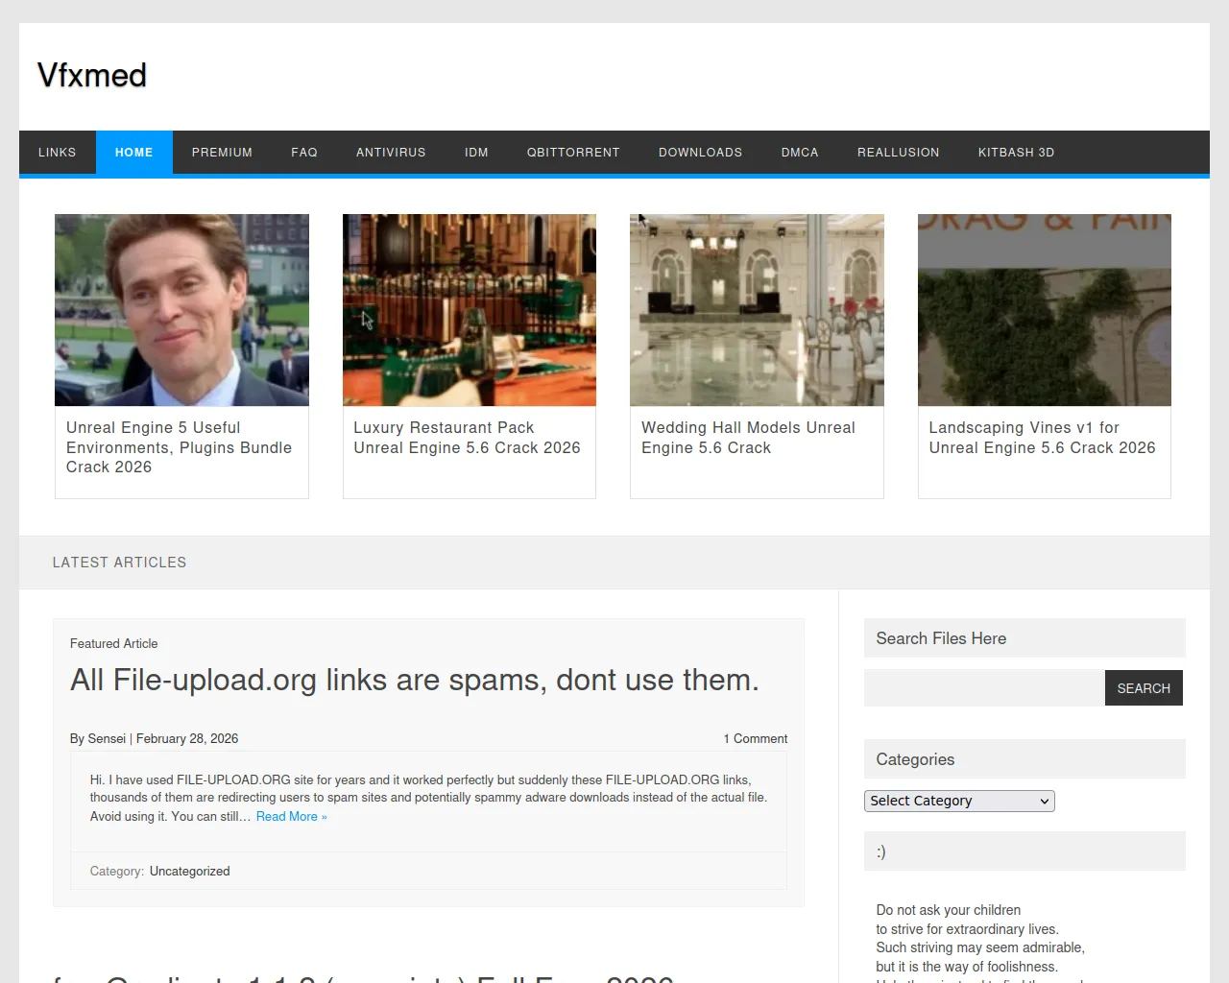Open the DOWNLOADS page
The height and width of the screenshot is (983, 1229).
point(700,152)
